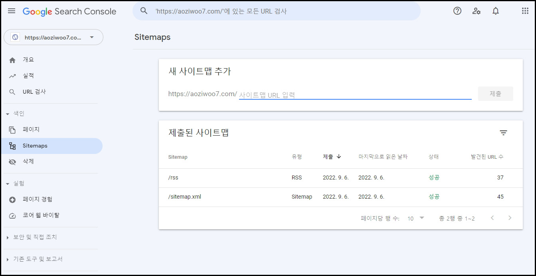536x276 pixels.
Task: Click the plus circle icon beside 페이지 경험
Action: tap(12, 200)
